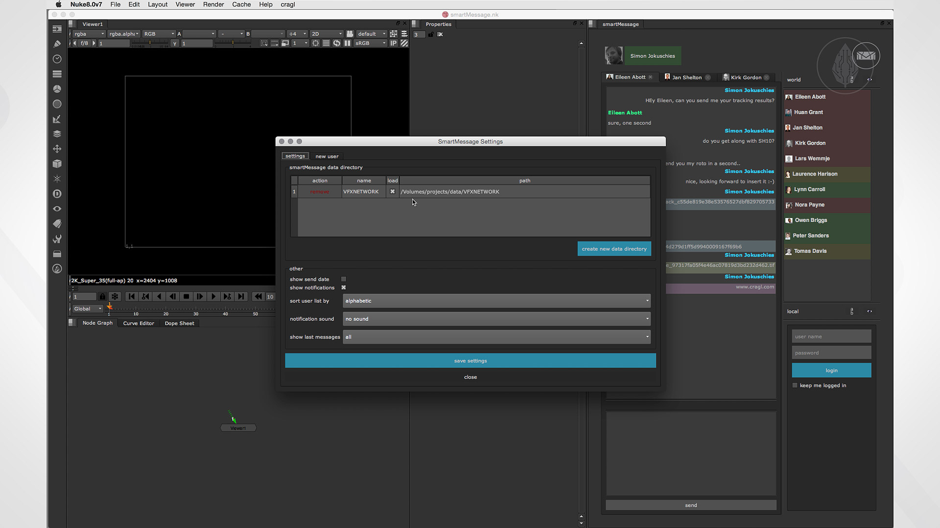Open the sort user list by dropdown

tap(496, 301)
